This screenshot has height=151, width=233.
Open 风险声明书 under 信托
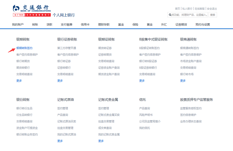coord(146,115)
